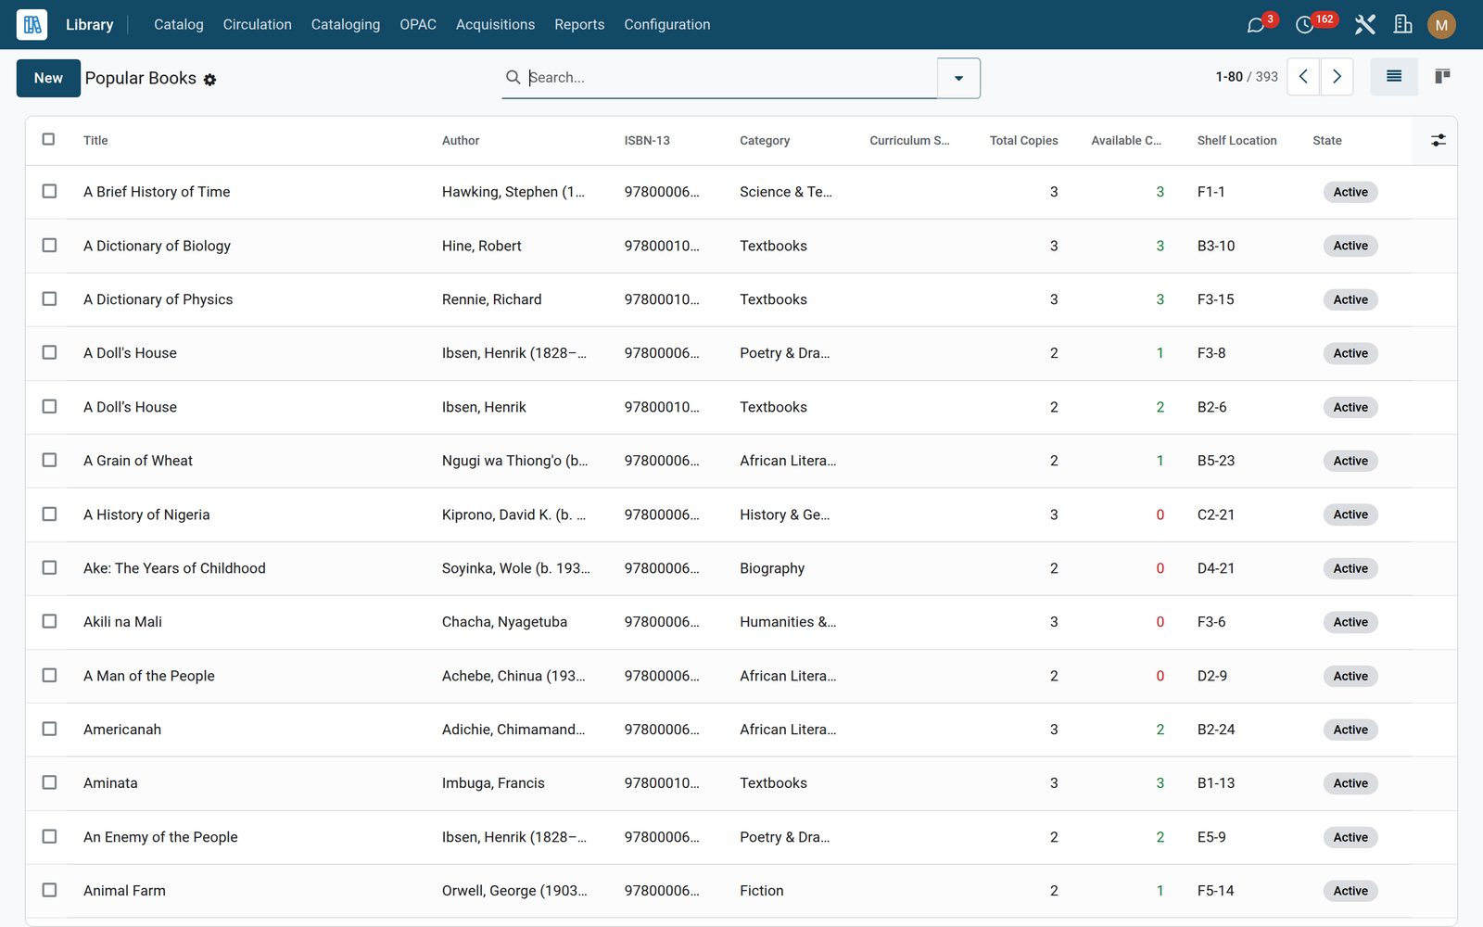1483x927 pixels.
Task: Select the A Dictionary of Biology checkbox
Action: click(x=49, y=245)
